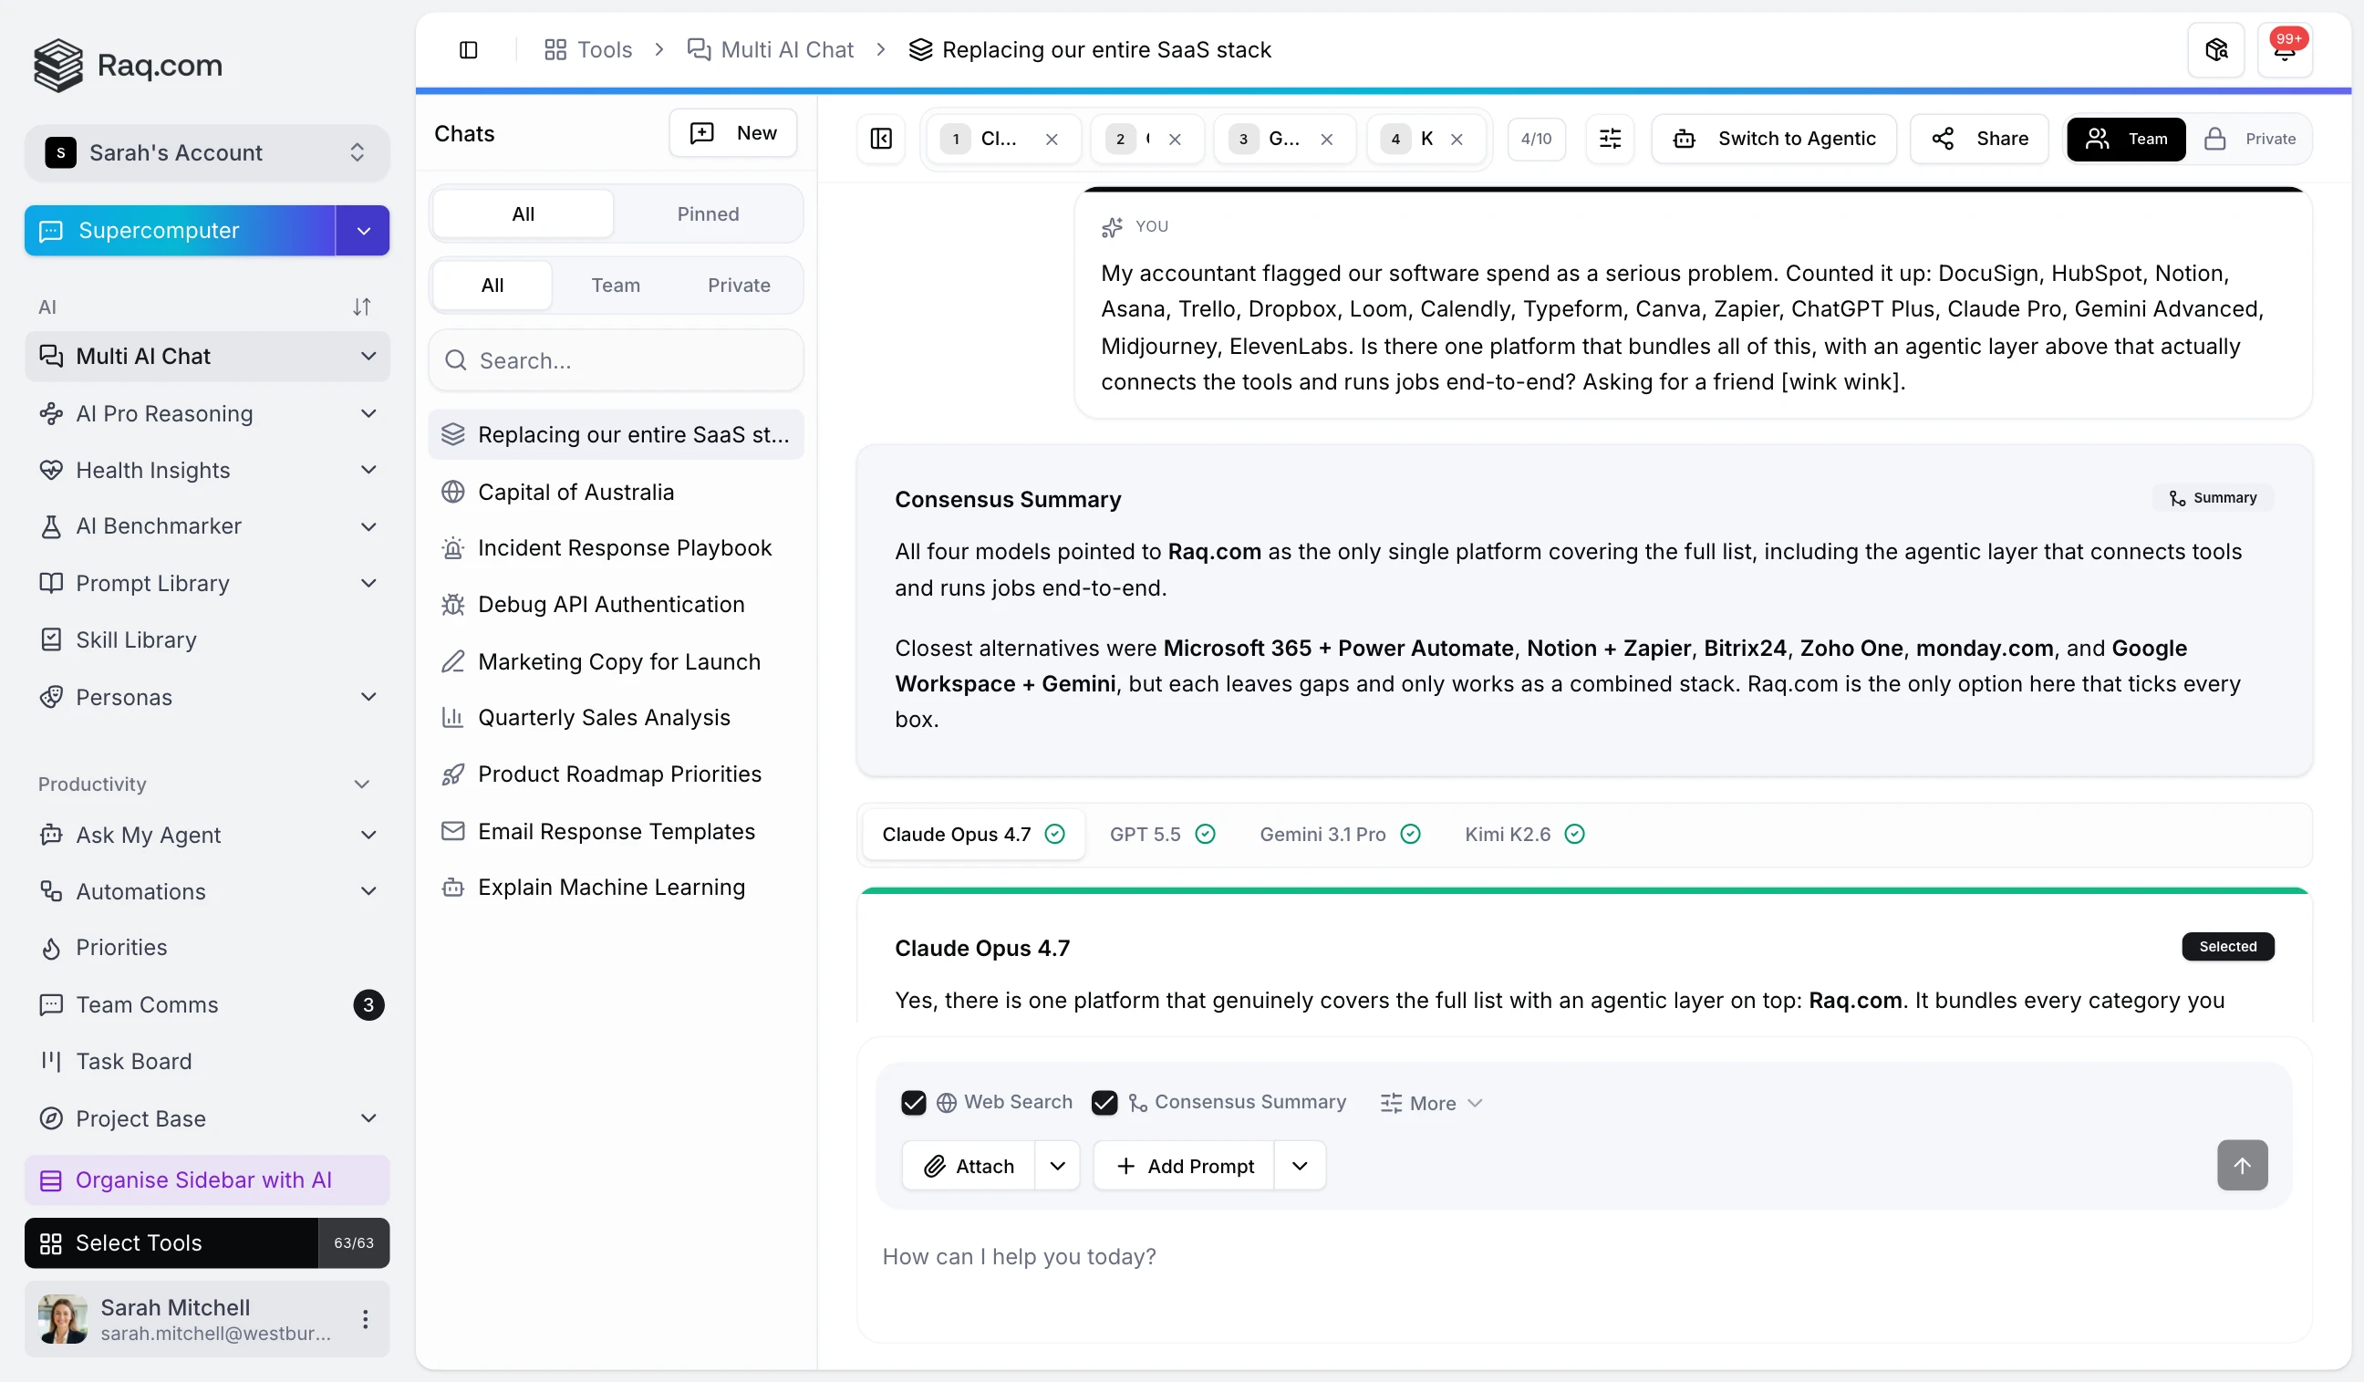Image resolution: width=2364 pixels, height=1382 pixels.
Task: Expand AI Benchmarker
Action: (x=368, y=526)
